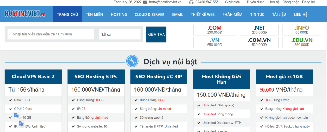Click the Dung lượng: 6GB row
The height and width of the screenshot is (132, 327).
(x=159, y=100)
